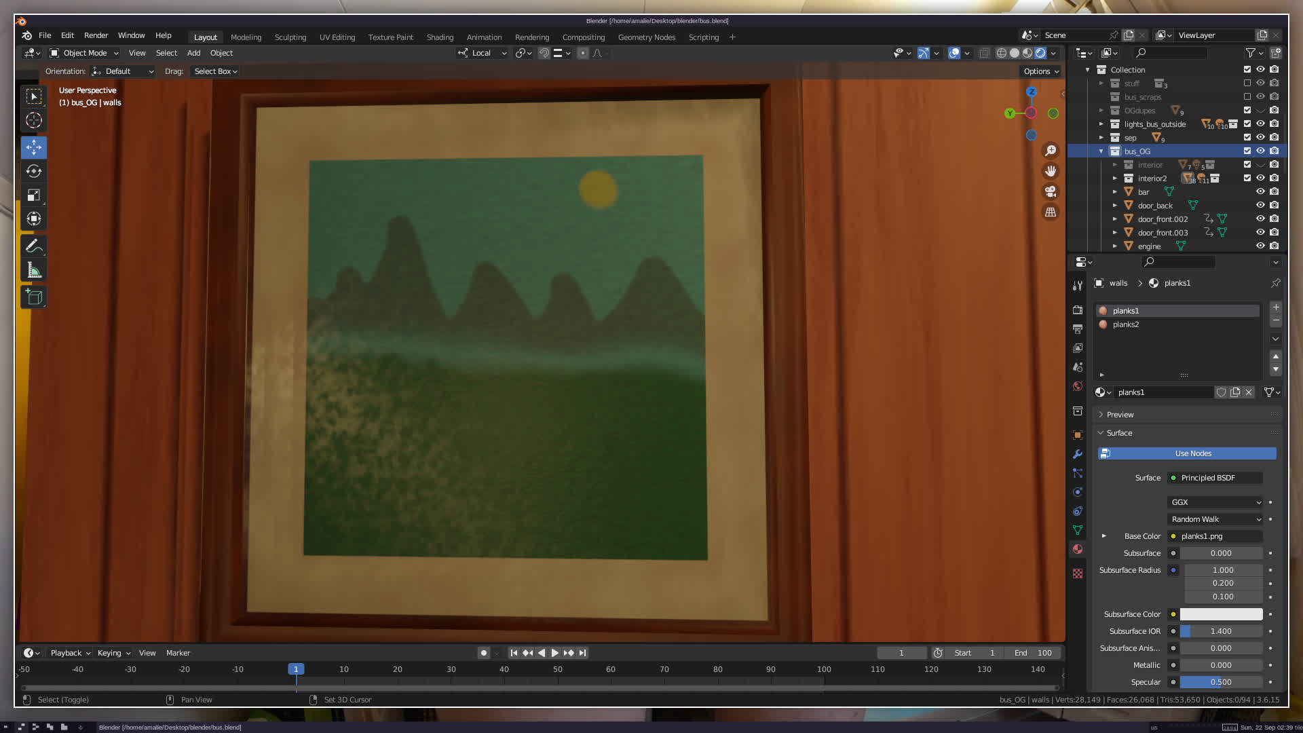The height and width of the screenshot is (733, 1303).
Task: Open the GGX distribution dropdown
Action: tap(1215, 502)
